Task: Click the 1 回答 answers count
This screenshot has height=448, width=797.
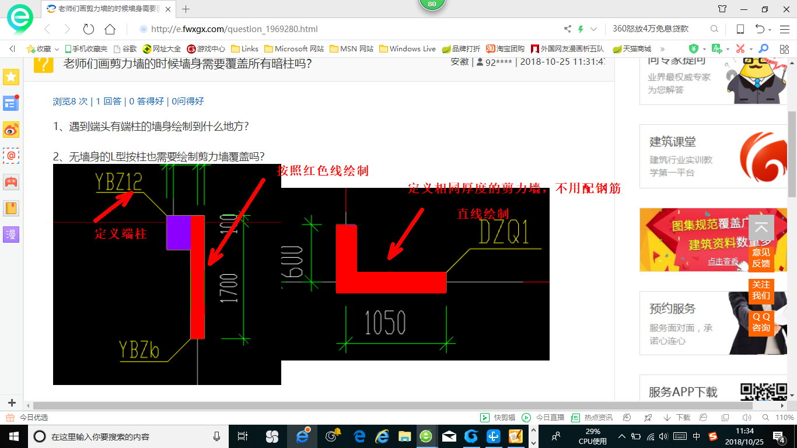Action: [108, 101]
